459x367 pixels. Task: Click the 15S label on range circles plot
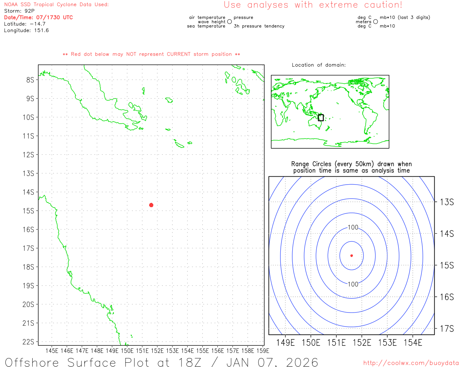point(447,265)
